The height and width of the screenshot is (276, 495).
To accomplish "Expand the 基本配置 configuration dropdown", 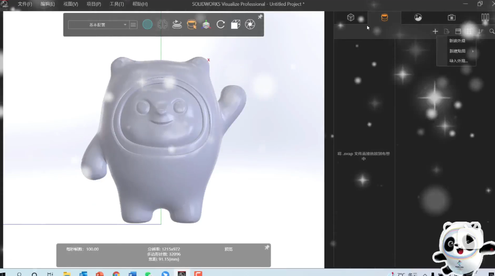I will [98, 25].
